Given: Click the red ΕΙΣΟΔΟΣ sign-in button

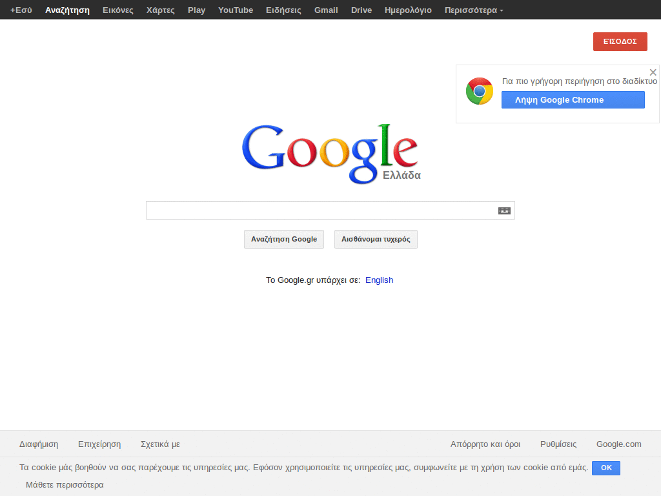Looking at the screenshot, I should [x=620, y=41].
